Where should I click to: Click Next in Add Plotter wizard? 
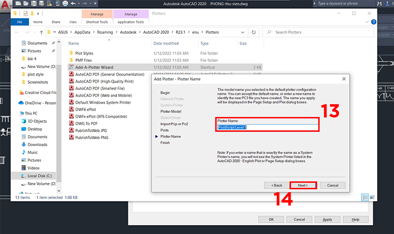(x=303, y=185)
